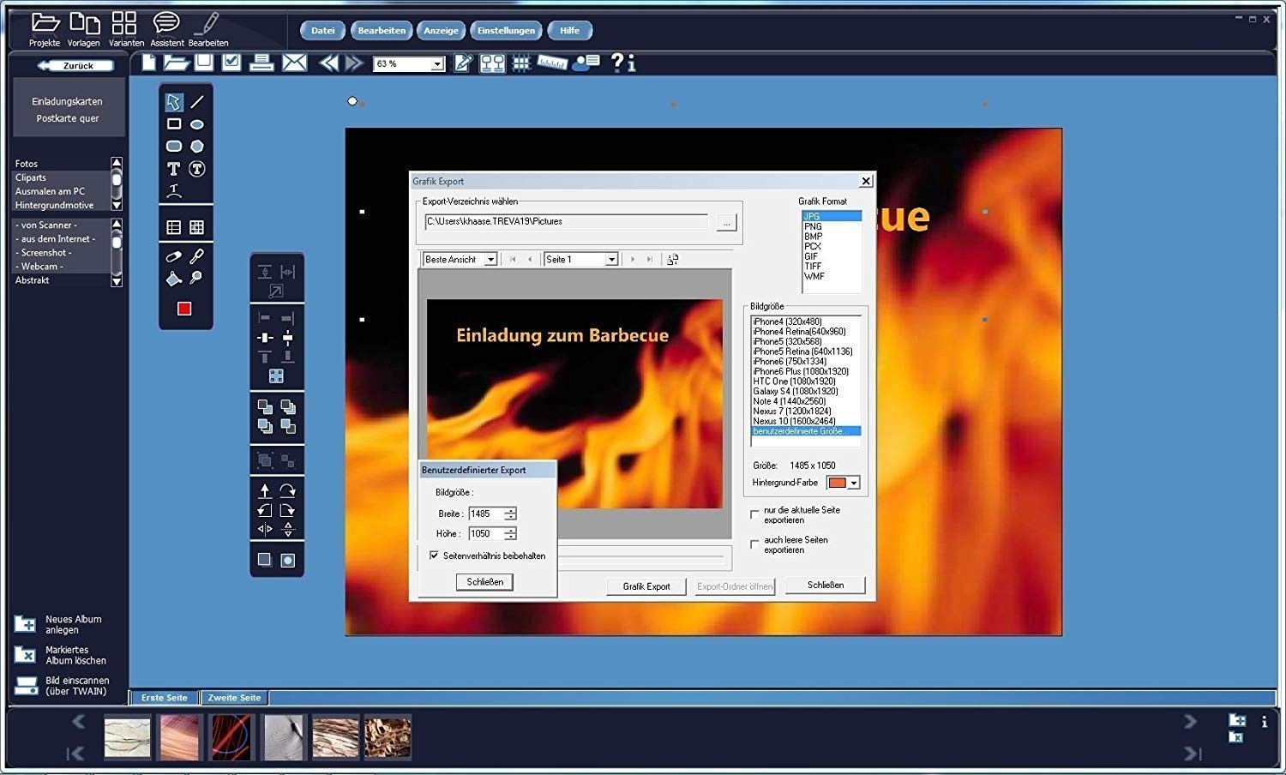
Task: Enable nur die aktuelle Seite exportieren
Action: pos(754,514)
